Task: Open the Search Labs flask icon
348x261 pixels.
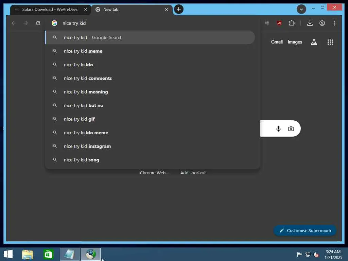Action: [314, 42]
